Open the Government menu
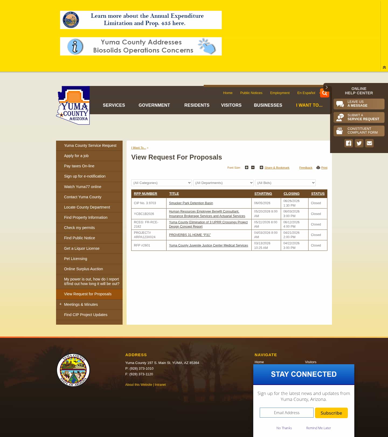This screenshot has height=437, width=388. click(x=154, y=105)
